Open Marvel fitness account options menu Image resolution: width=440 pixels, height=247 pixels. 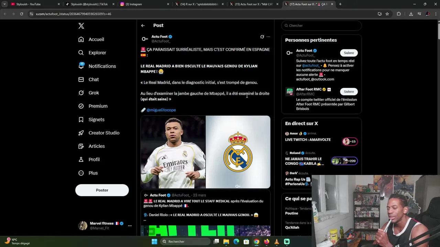[x=130, y=225]
